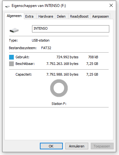Click the Toepassen button
This screenshot has width=119, height=155.
tap(102, 146)
